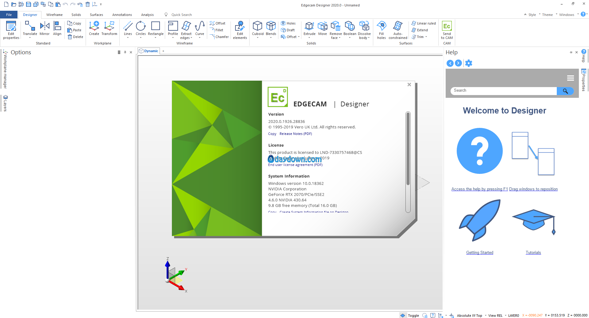Click Drag windows to reposition link
Screen dimensions: 589x318
pyautogui.click(x=533, y=189)
